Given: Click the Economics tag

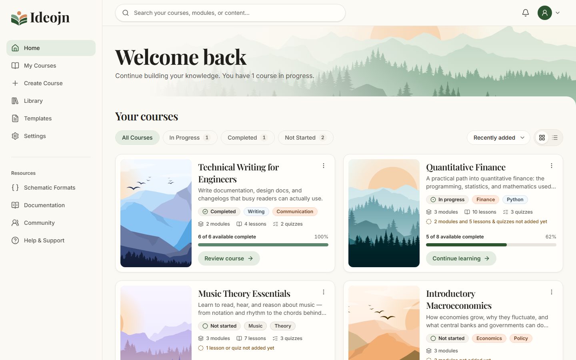Looking at the screenshot, I should [489, 338].
